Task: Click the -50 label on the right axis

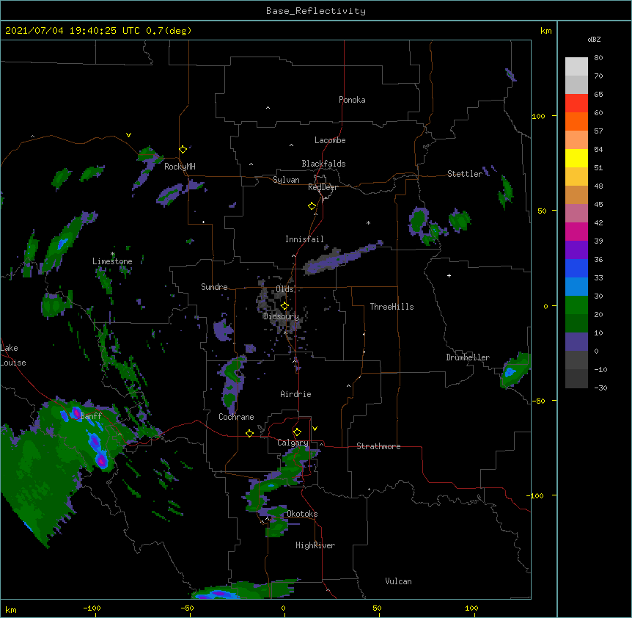Action: click(x=538, y=401)
